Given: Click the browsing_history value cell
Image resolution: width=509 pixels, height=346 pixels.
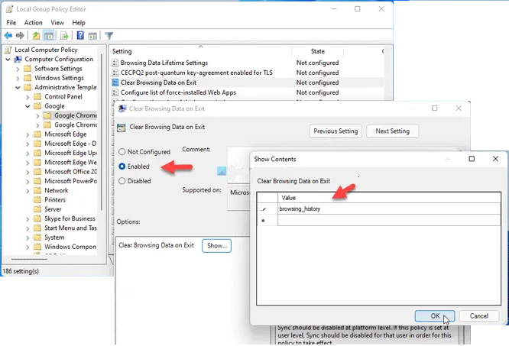Looking at the screenshot, I should (x=389, y=209).
